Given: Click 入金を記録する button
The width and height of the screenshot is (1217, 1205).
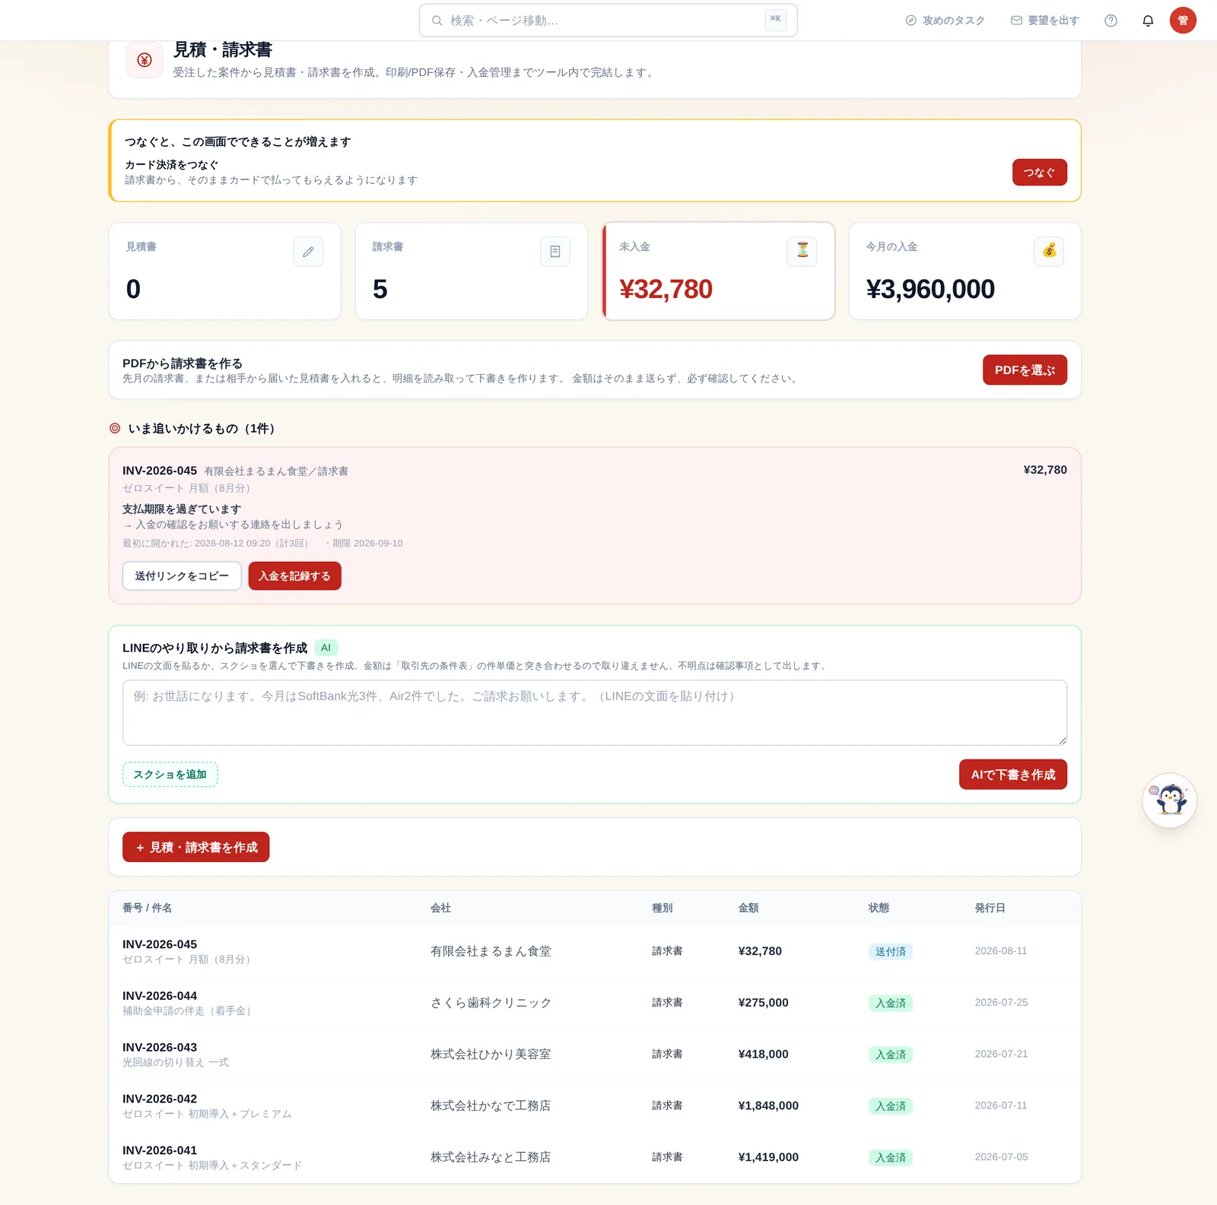Looking at the screenshot, I should [x=294, y=576].
